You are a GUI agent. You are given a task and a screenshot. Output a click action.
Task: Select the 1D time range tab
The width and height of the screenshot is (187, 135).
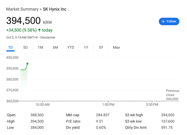(x=10, y=47)
